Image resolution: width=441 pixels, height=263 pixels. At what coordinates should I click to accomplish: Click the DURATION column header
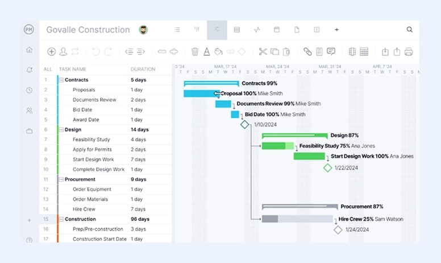[x=143, y=69]
